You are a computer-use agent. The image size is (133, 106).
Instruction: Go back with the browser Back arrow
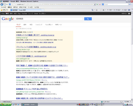(2, 4)
